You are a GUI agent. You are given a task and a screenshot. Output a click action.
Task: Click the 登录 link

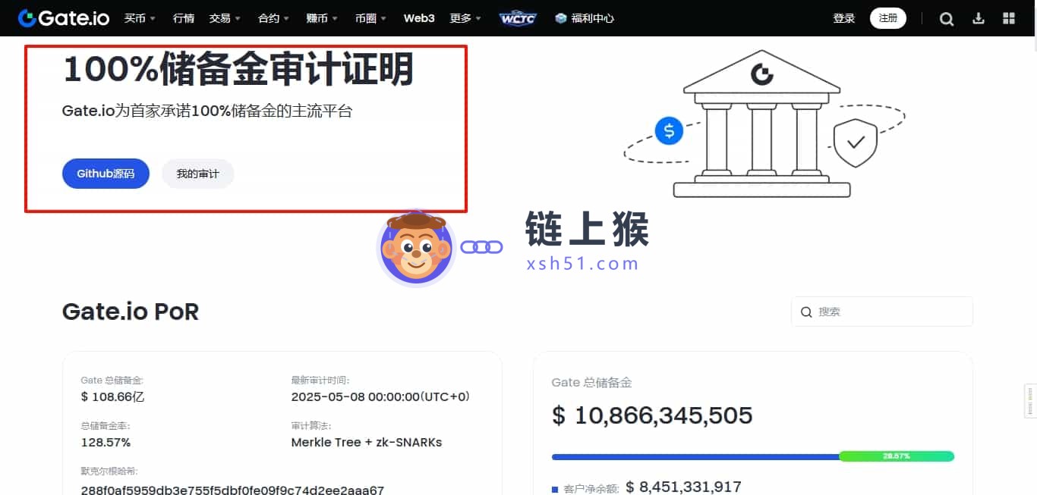click(844, 18)
